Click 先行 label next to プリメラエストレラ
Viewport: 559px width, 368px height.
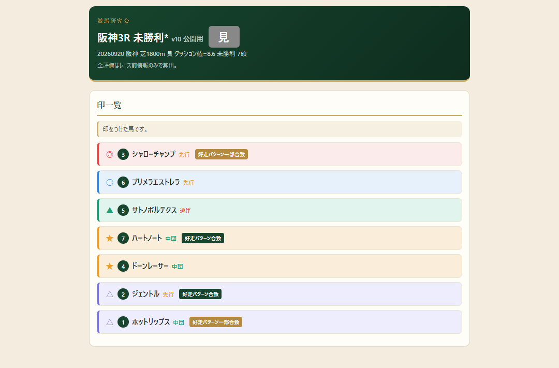(188, 183)
